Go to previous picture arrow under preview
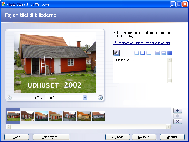The height and width of the screenshot is (142, 189). 9,98
